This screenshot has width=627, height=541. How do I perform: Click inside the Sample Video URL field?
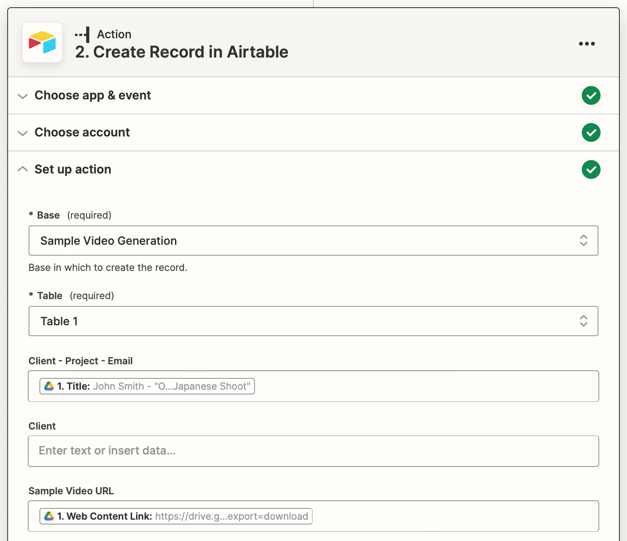pos(313,516)
